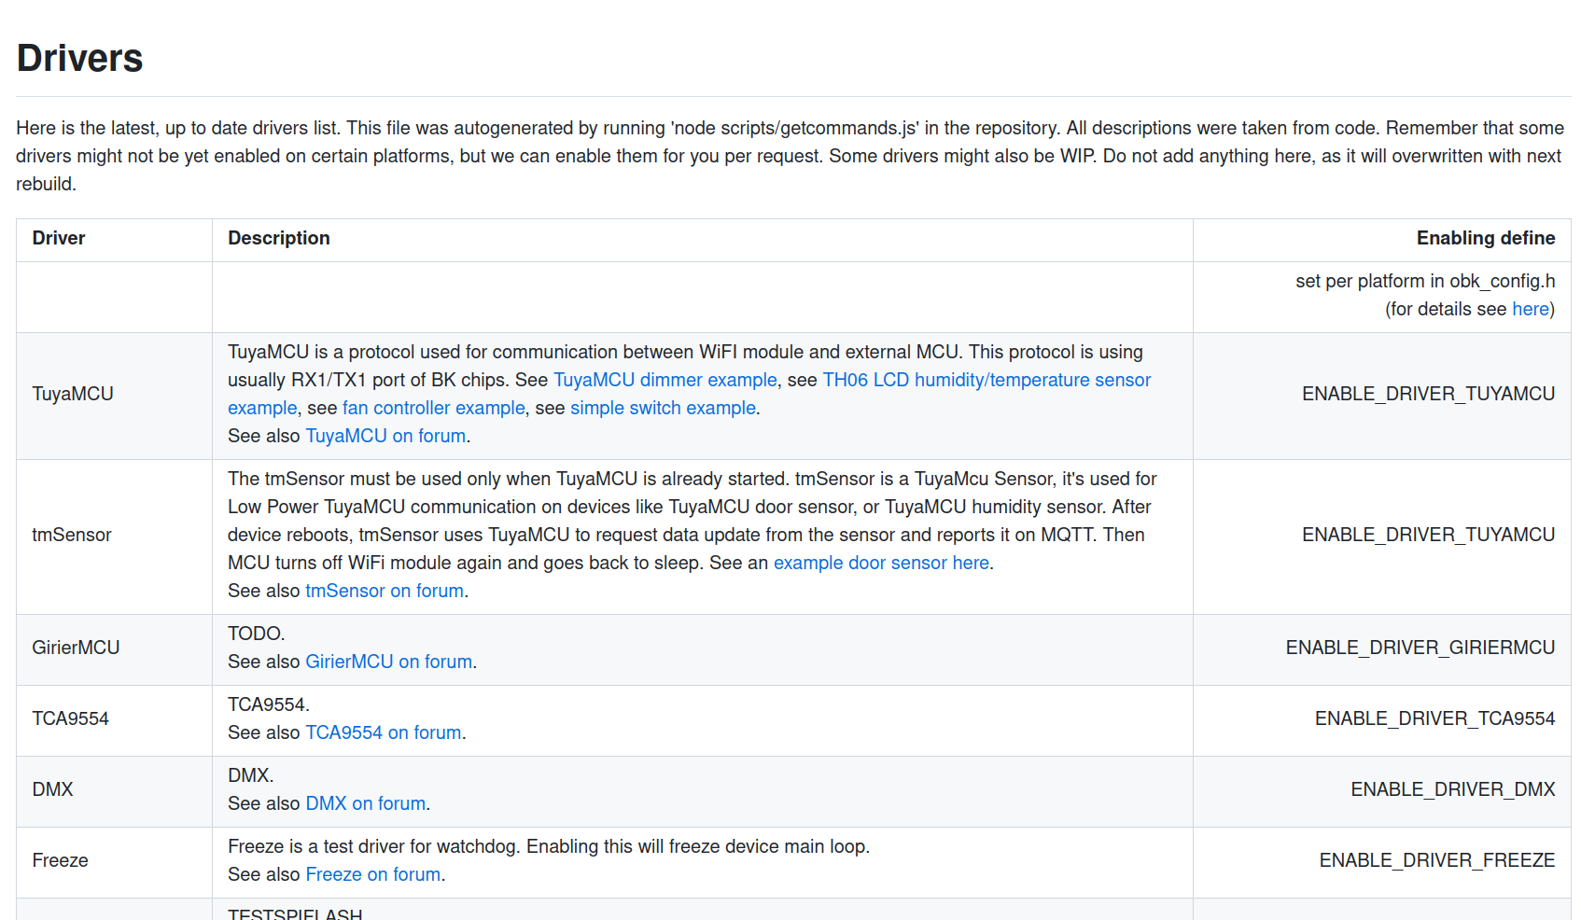
Task: Click the Description column header
Action: [279, 238]
